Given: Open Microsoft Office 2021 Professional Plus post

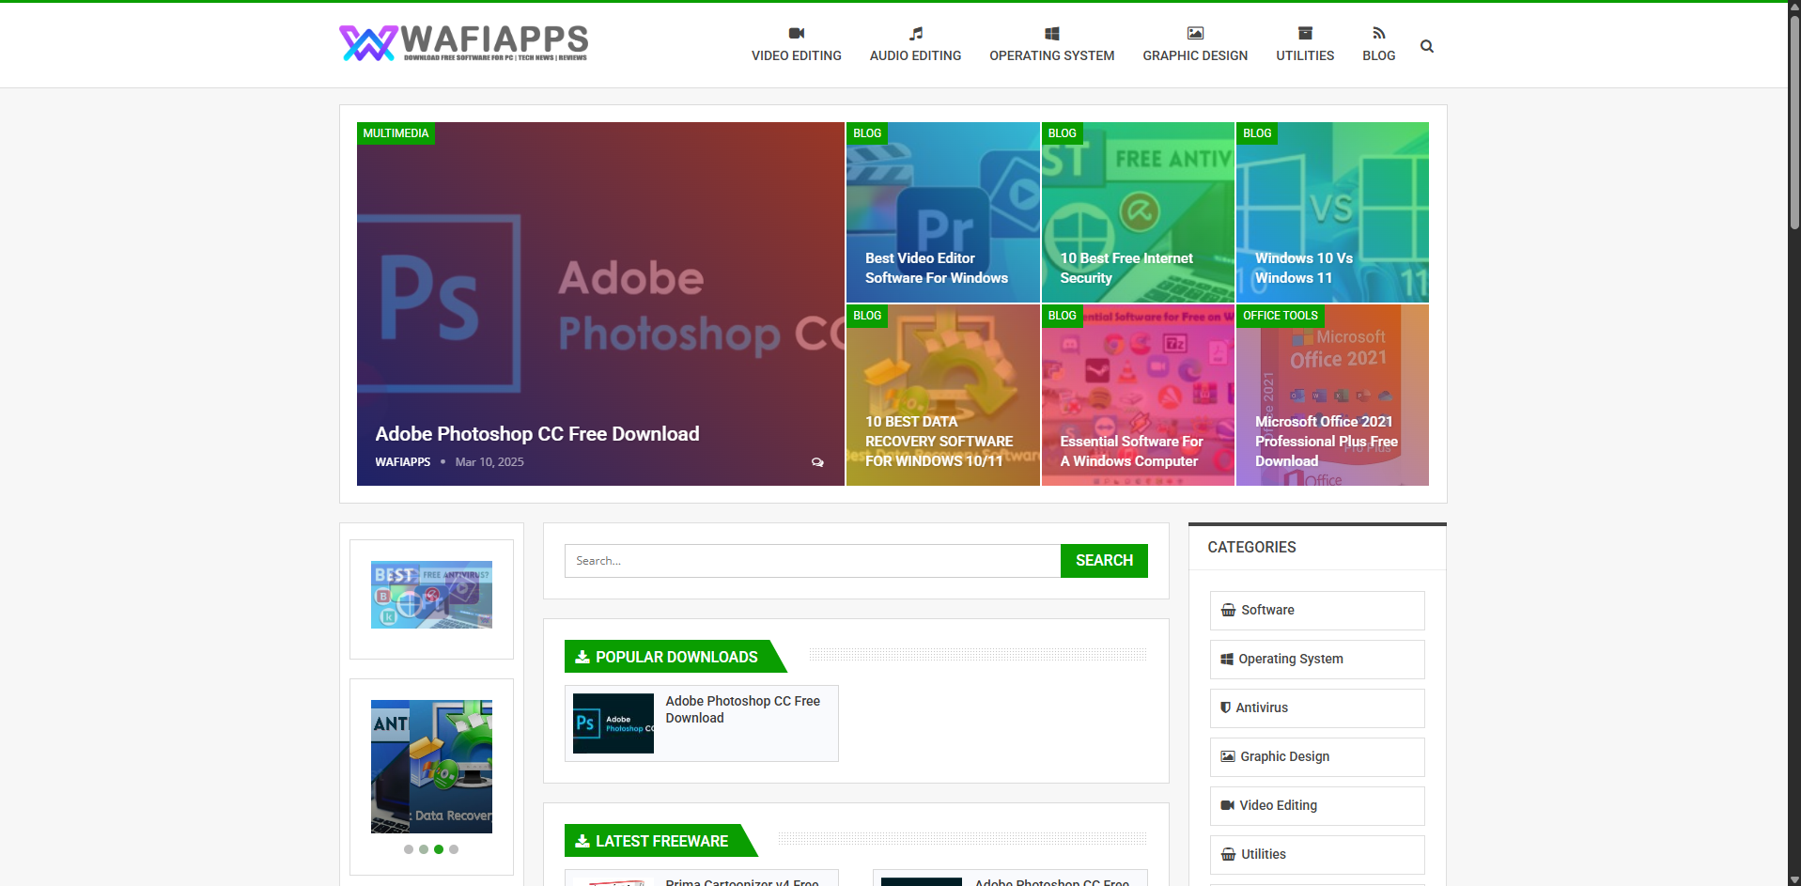Looking at the screenshot, I should pyautogui.click(x=1327, y=442).
